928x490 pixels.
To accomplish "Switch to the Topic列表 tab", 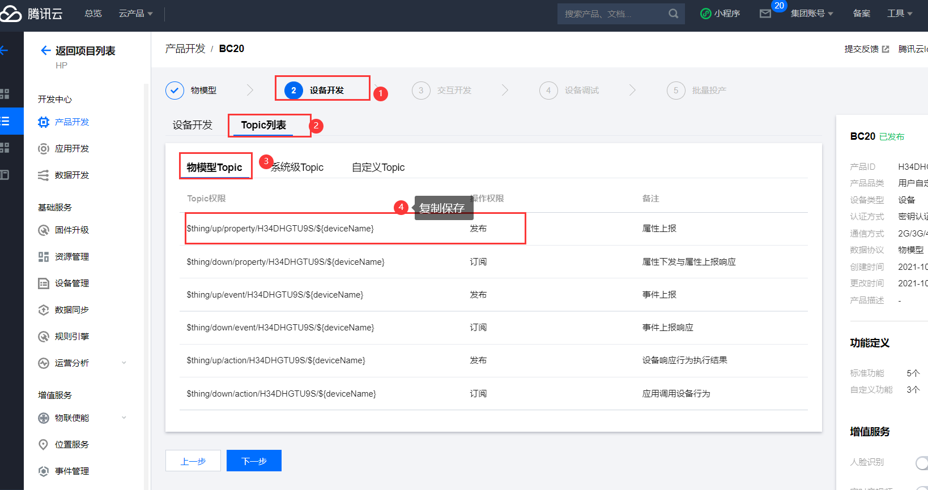I will pyautogui.click(x=263, y=125).
